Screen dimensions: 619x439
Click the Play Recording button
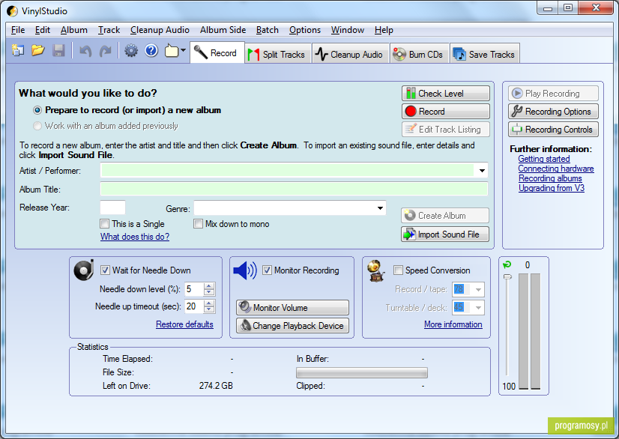pos(553,94)
